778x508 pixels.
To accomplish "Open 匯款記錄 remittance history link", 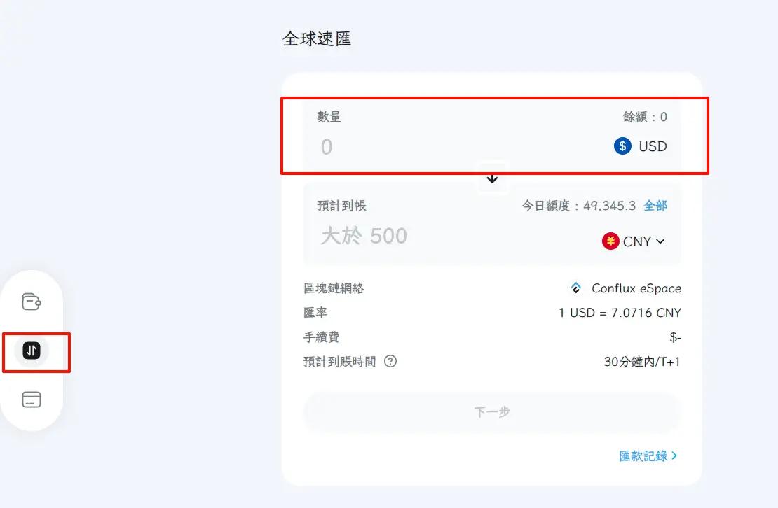I will (643, 456).
